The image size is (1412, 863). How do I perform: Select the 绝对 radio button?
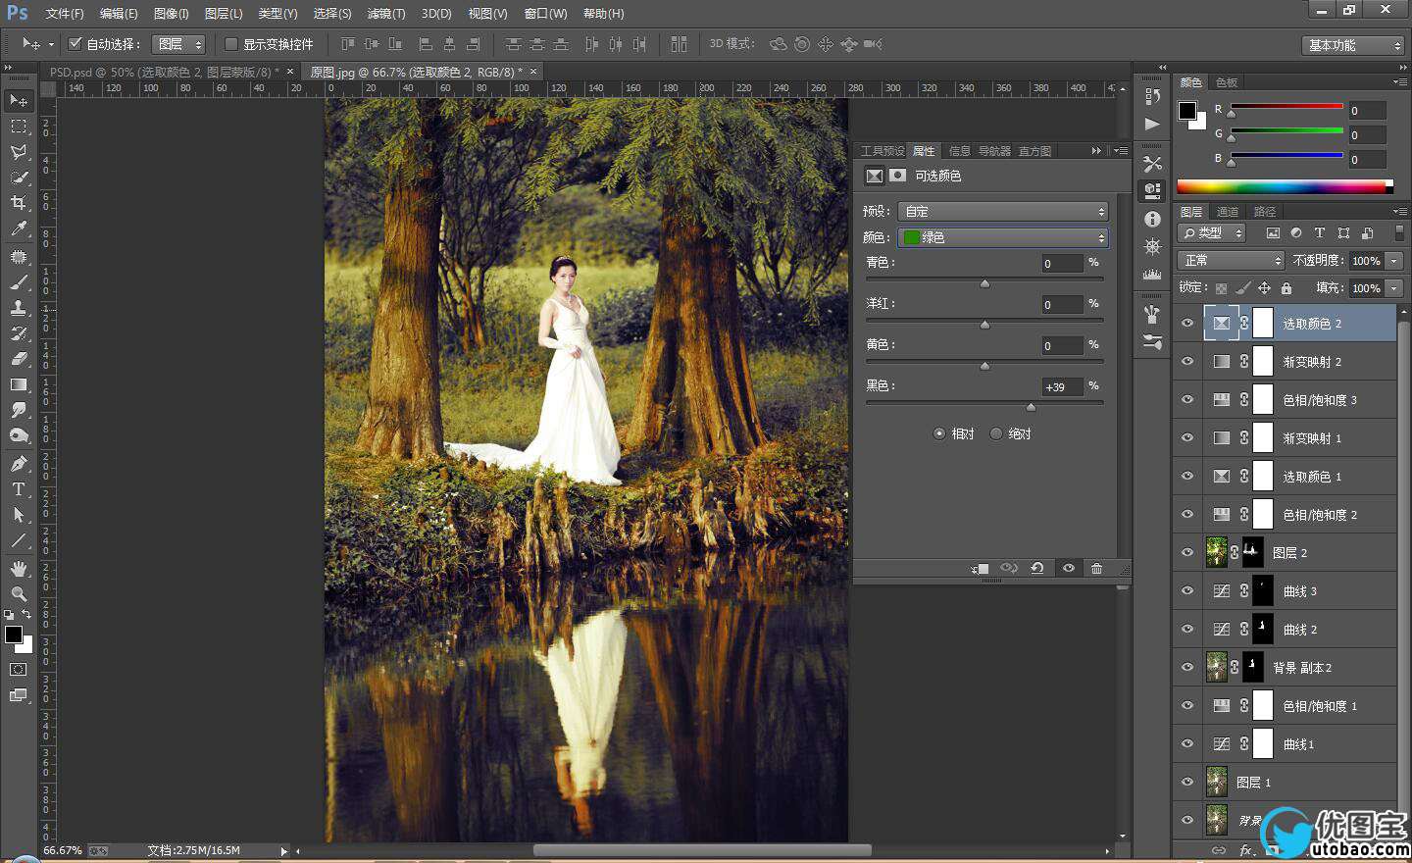point(996,433)
